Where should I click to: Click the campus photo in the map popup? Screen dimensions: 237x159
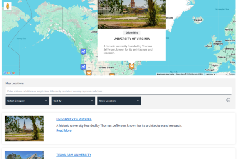click(132, 14)
